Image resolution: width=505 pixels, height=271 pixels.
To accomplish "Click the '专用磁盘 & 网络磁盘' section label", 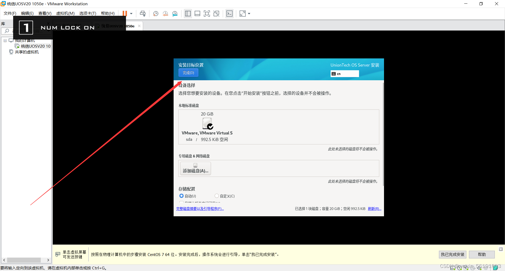I will 194,156.
